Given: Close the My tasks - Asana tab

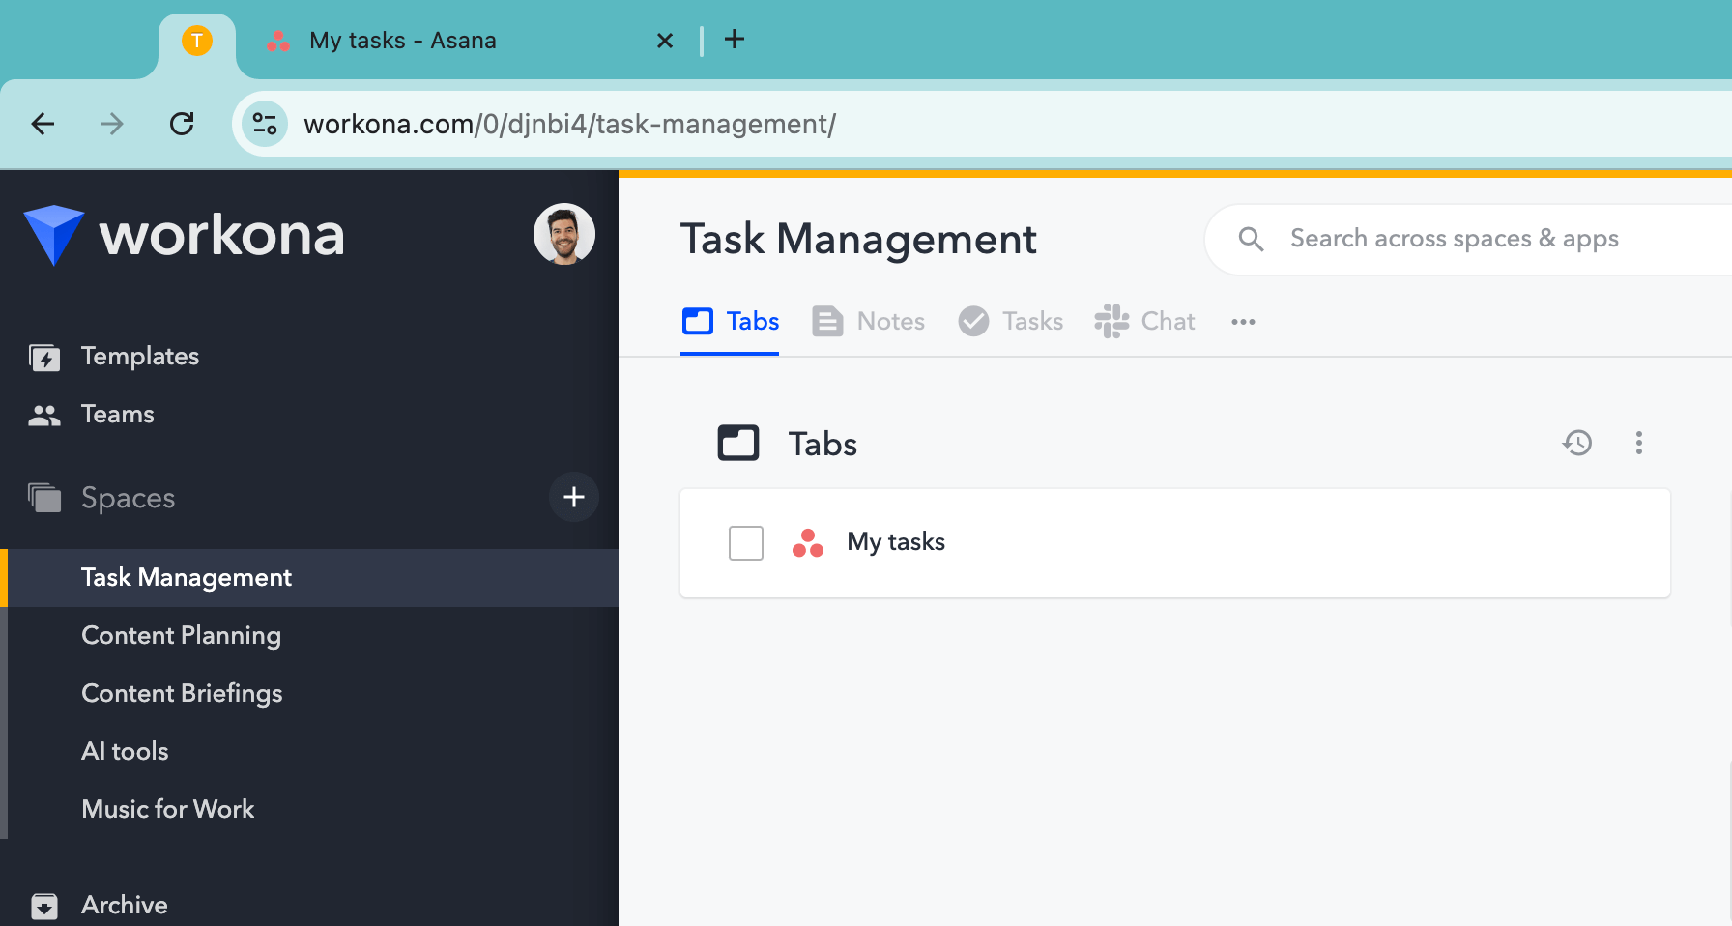Looking at the screenshot, I should click(665, 41).
